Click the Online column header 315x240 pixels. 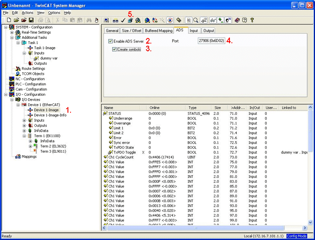tap(166, 108)
